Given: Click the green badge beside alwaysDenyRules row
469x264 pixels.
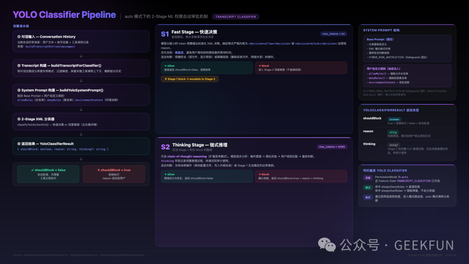Looking at the screenshot, I should point(368,188).
